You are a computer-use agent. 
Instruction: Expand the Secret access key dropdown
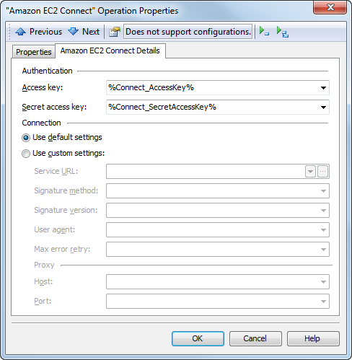[323, 107]
